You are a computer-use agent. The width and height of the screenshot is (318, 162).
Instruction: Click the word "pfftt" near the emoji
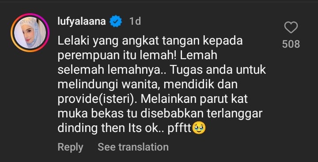click(x=180, y=129)
